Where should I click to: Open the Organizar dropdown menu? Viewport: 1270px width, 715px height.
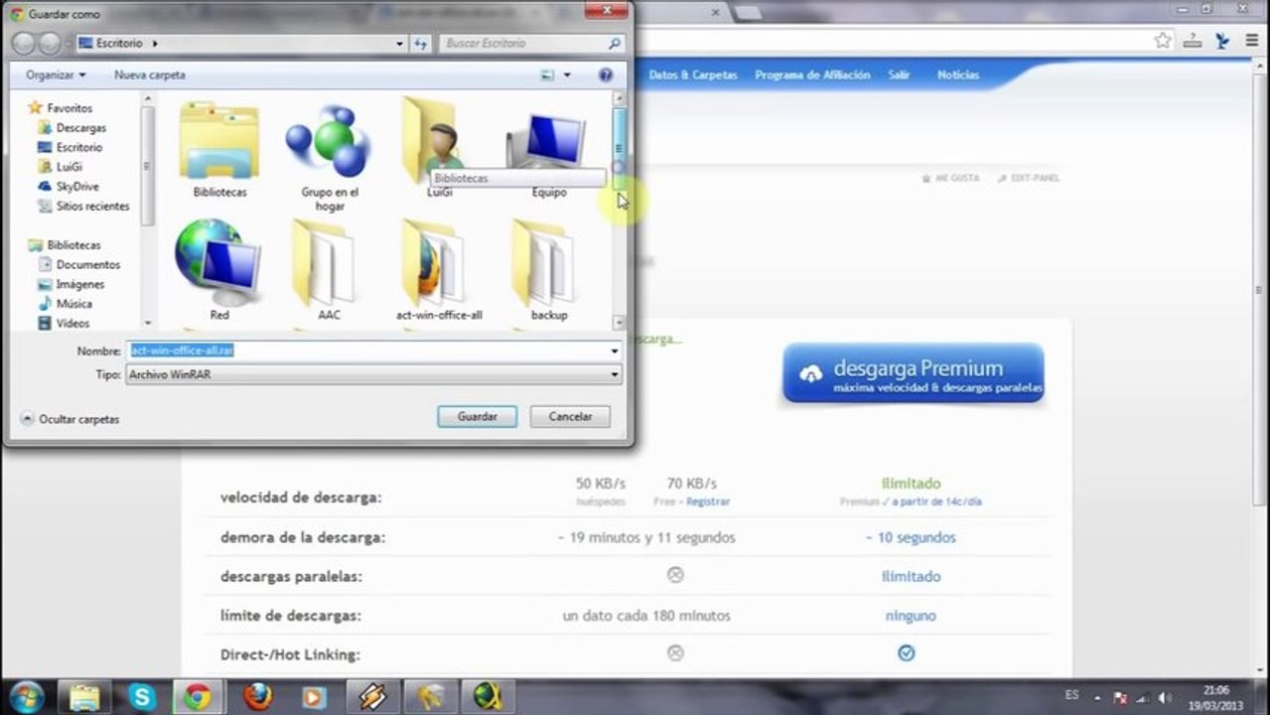point(56,74)
